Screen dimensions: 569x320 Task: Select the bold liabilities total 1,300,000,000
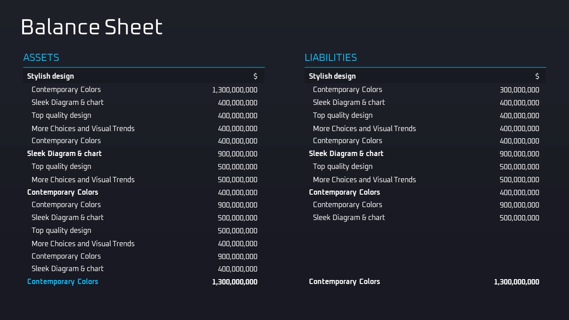pos(517,282)
